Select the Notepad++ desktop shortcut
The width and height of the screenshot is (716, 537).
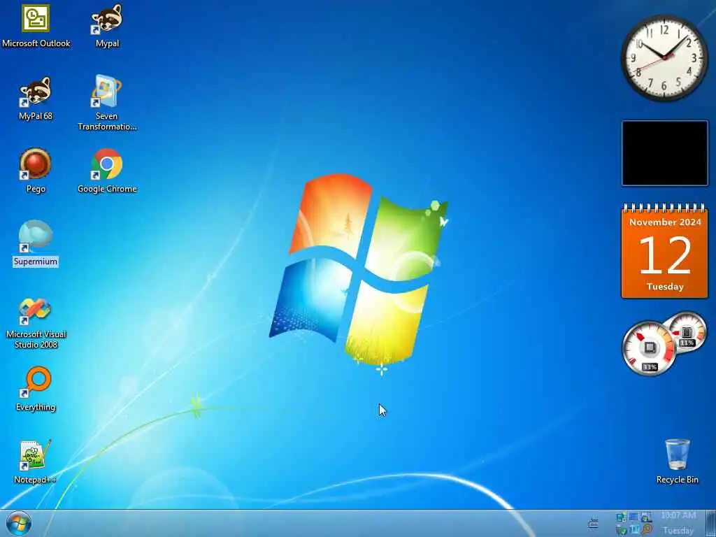point(36,461)
